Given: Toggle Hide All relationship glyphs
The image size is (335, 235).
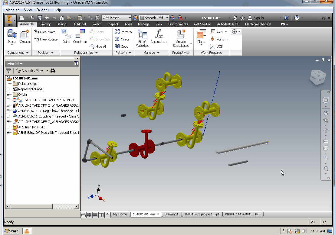Looking at the screenshot, I should [98, 46].
